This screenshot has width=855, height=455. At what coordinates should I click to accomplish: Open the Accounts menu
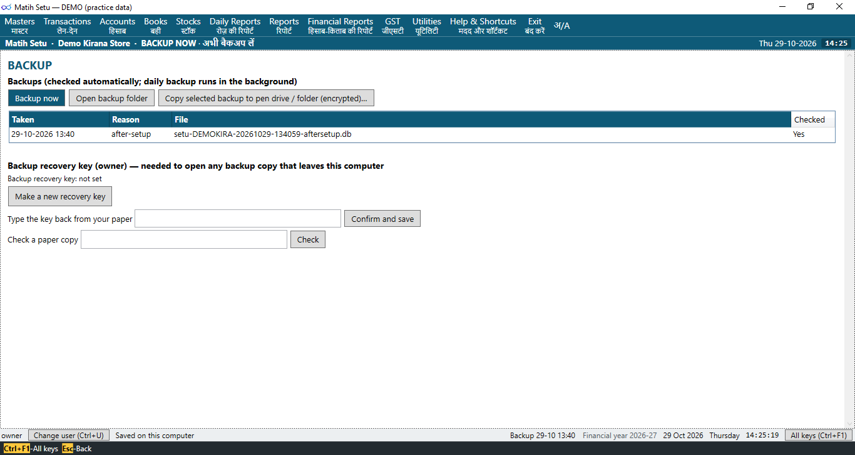[117, 26]
